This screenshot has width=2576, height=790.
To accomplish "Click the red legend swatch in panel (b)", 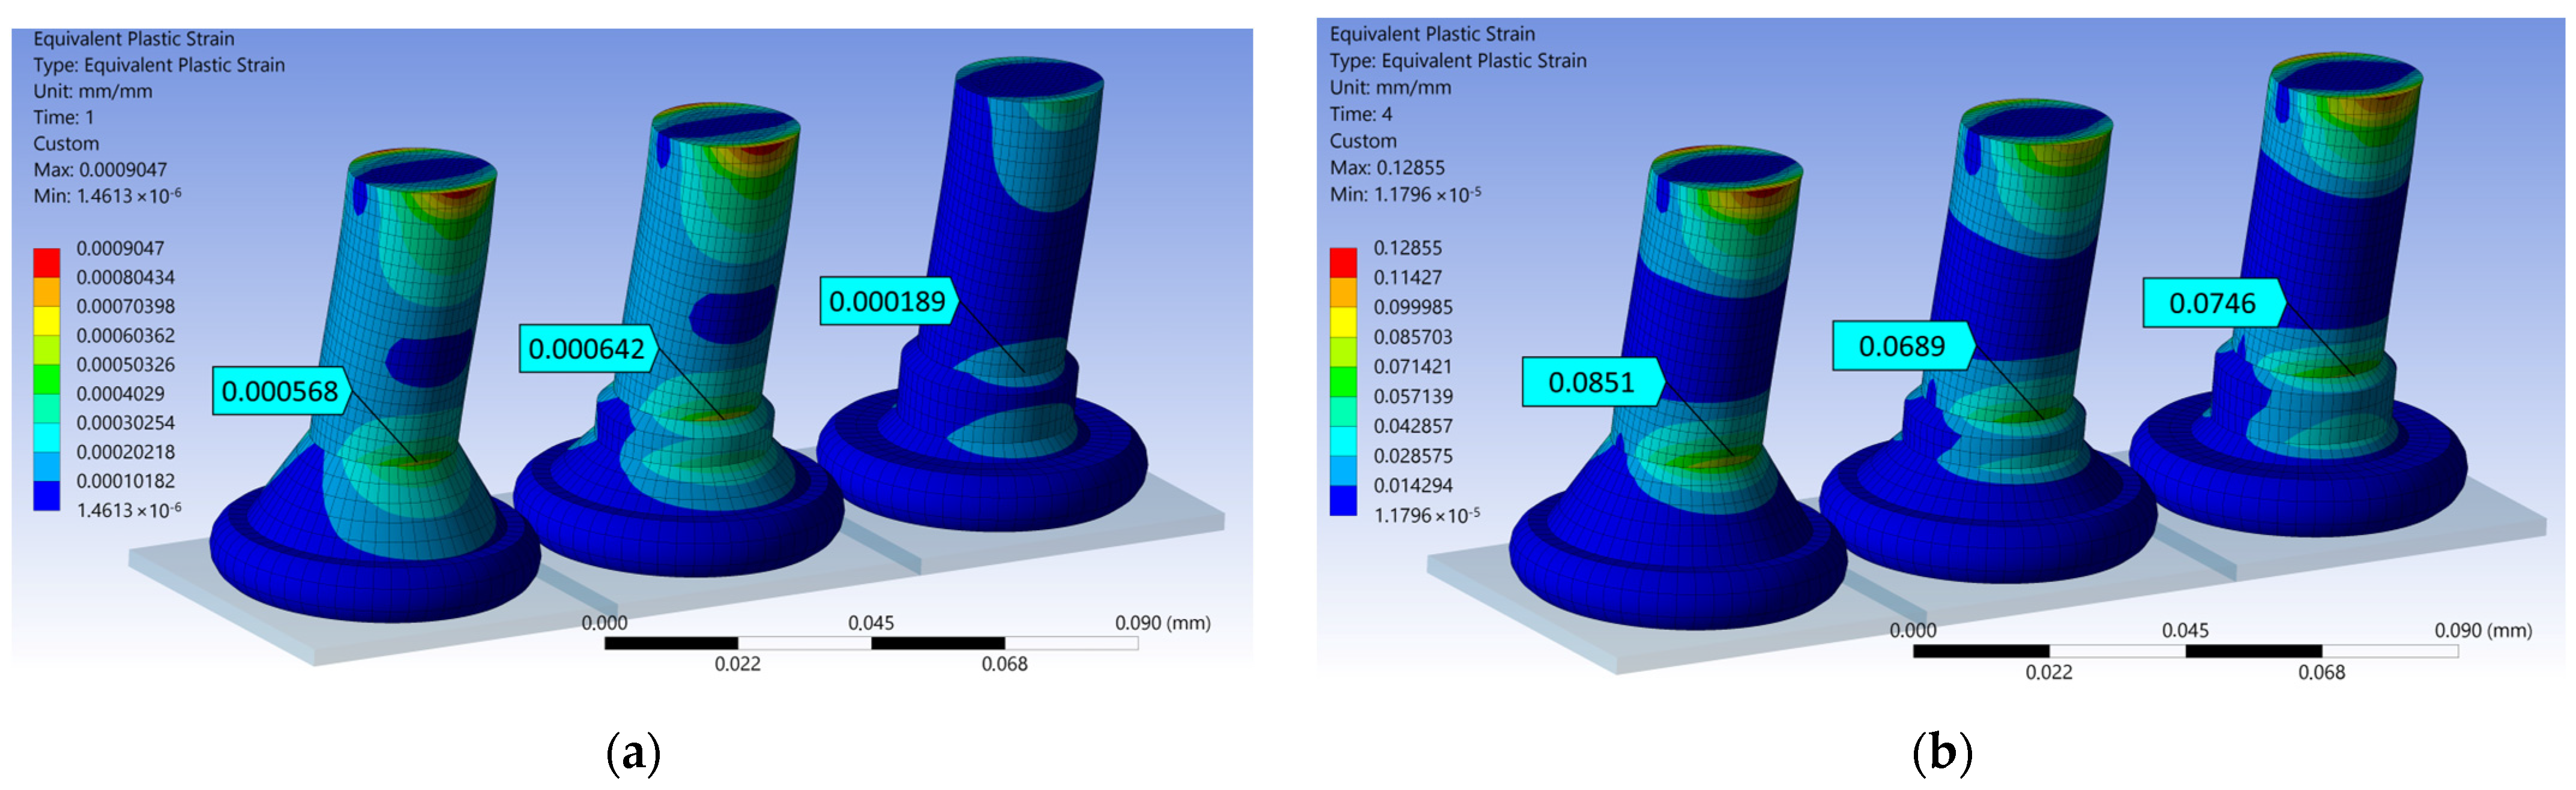I will coord(1343,263).
